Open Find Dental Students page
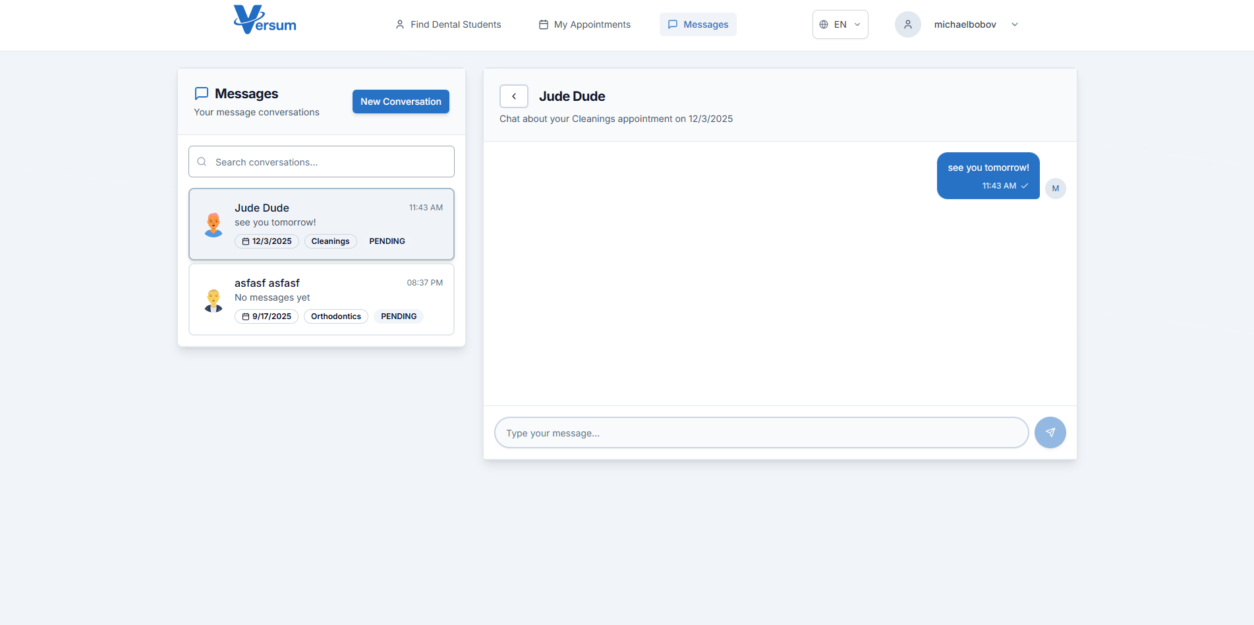 [448, 24]
